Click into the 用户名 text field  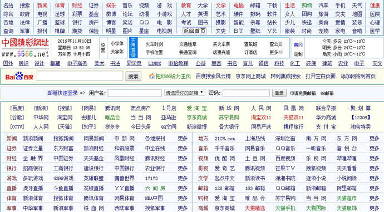(135, 93)
